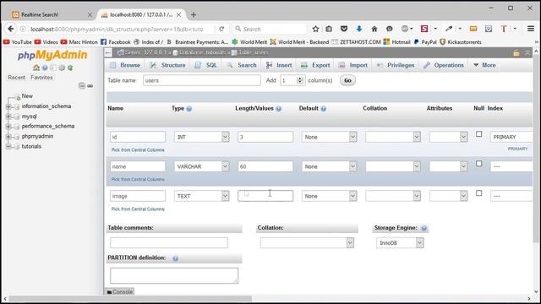Open the Structure tab

[x=167, y=65]
